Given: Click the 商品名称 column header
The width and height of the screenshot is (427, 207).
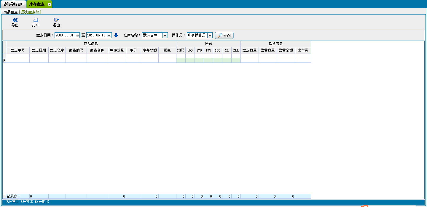Looking at the screenshot, I should tap(97, 50).
